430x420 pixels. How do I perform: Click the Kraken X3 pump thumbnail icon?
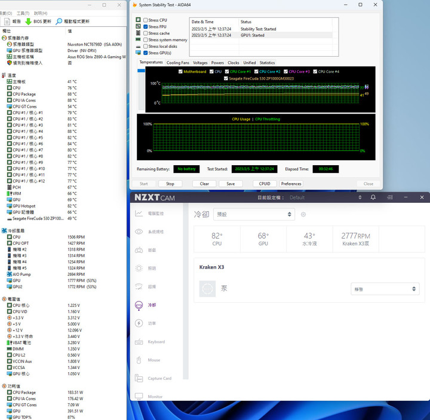coord(207,289)
